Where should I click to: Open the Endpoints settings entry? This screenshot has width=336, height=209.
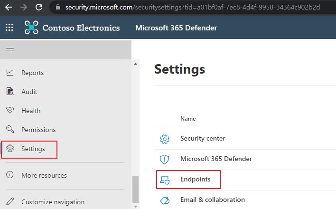[245, 180]
